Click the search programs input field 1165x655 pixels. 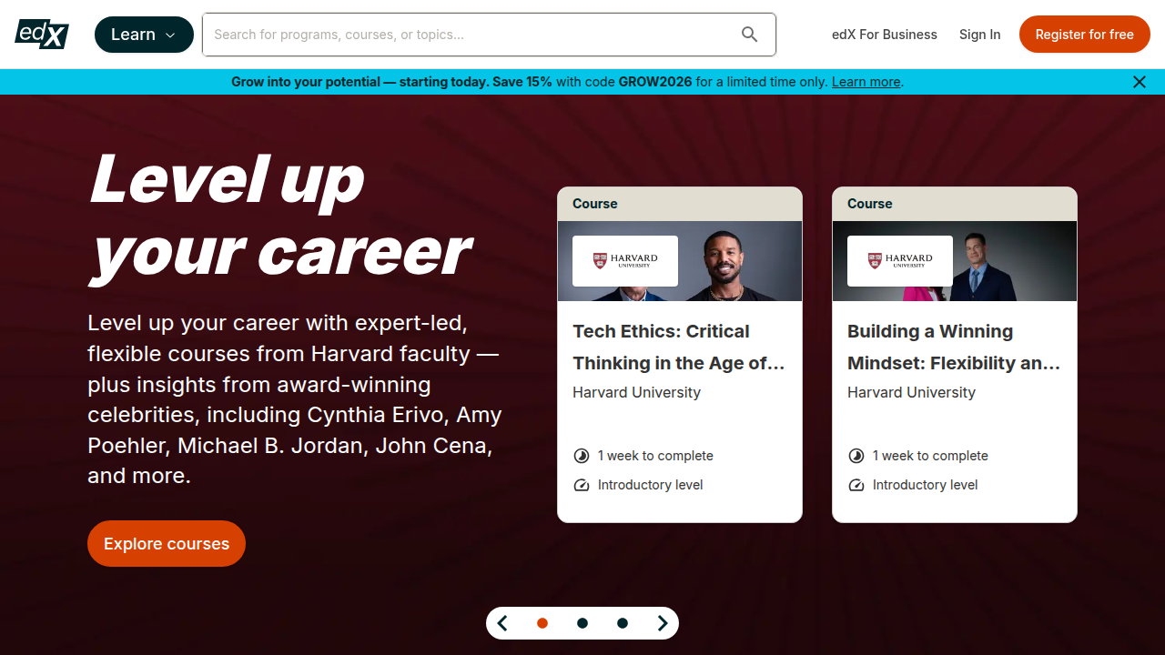[489, 35]
